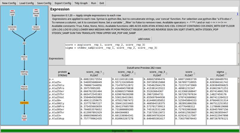Open the blue info icon
This screenshot has height=133, width=240.
(x=238, y=14)
